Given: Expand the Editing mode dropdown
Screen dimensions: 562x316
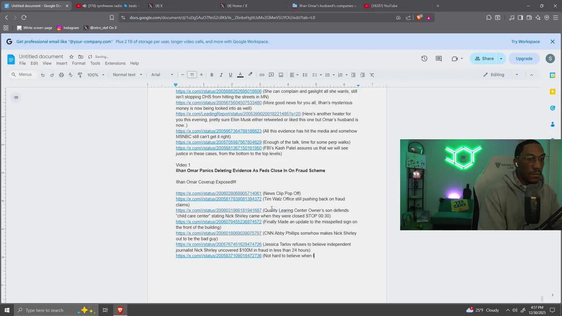Looking at the screenshot, I should (501, 75).
